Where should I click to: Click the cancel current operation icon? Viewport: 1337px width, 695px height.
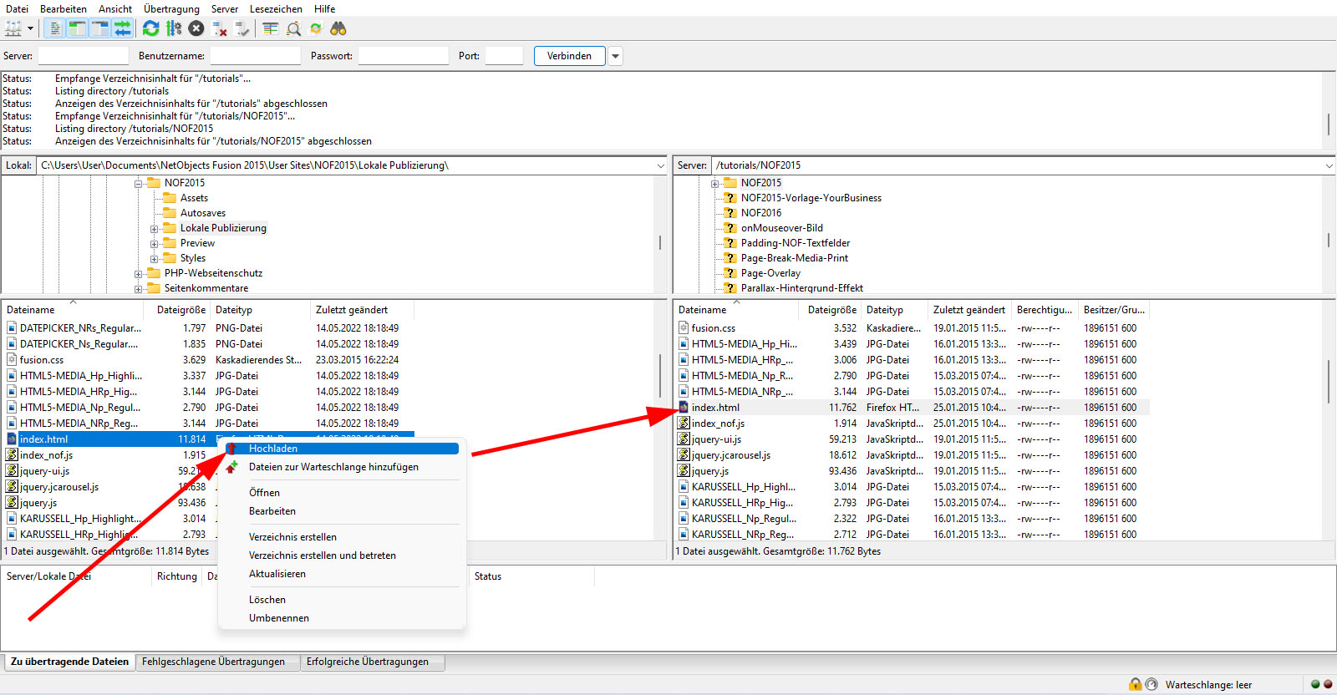click(x=196, y=28)
